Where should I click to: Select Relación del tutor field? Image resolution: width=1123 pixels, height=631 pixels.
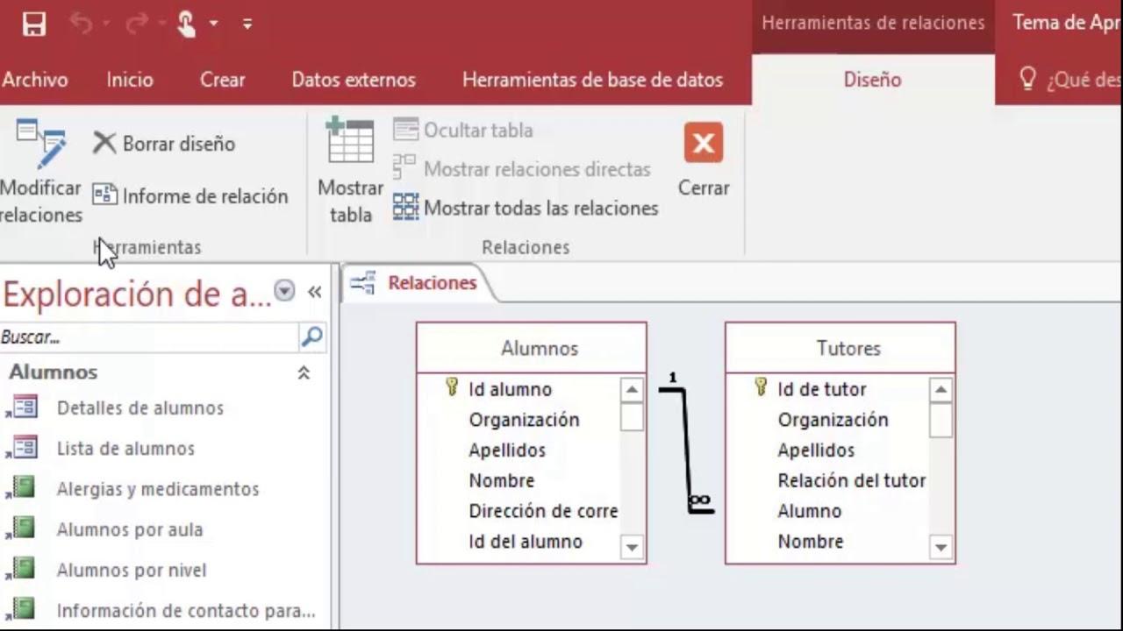coord(851,480)
